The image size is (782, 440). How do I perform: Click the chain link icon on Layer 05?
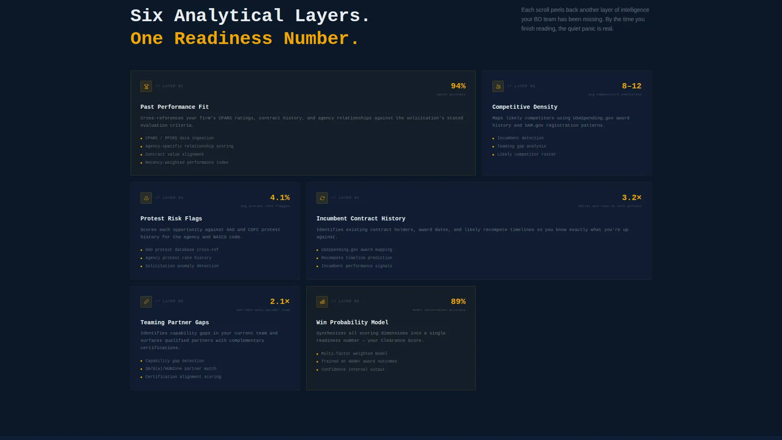click(146, 302)
